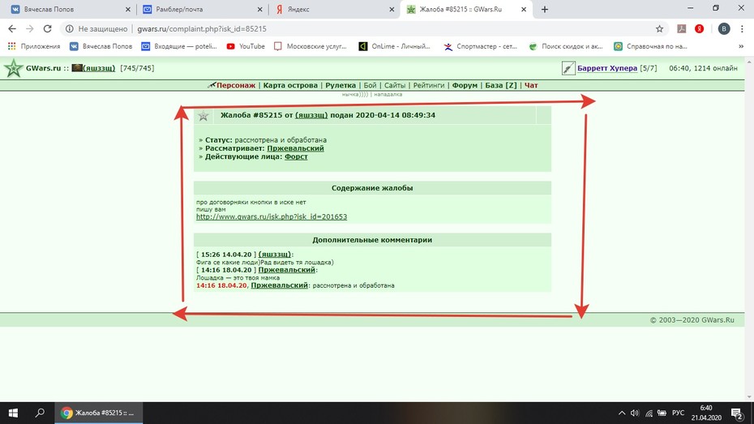The height and width of the screenshot is (424, 754).
Task: Click the clan badge icon before (яшззщ) in header
Action: coord(77,68)
